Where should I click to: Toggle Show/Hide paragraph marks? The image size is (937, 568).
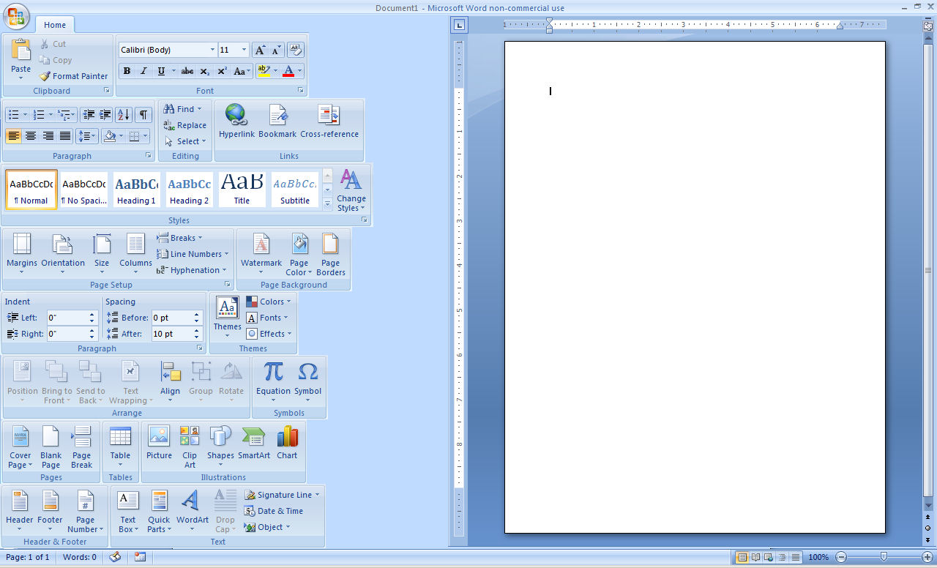pos(143,114)
